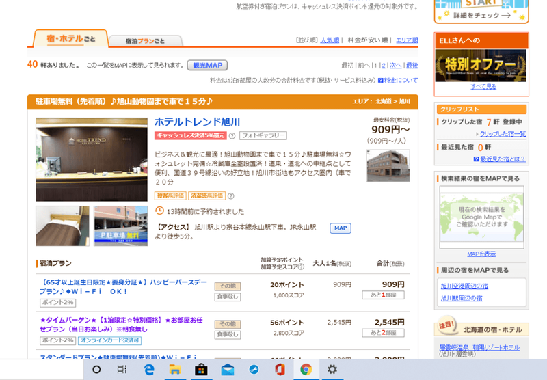This screenshot has height=380, width=547.
Task: Click the 13時間前に予約されました clock notice
Action: [200, 211]
